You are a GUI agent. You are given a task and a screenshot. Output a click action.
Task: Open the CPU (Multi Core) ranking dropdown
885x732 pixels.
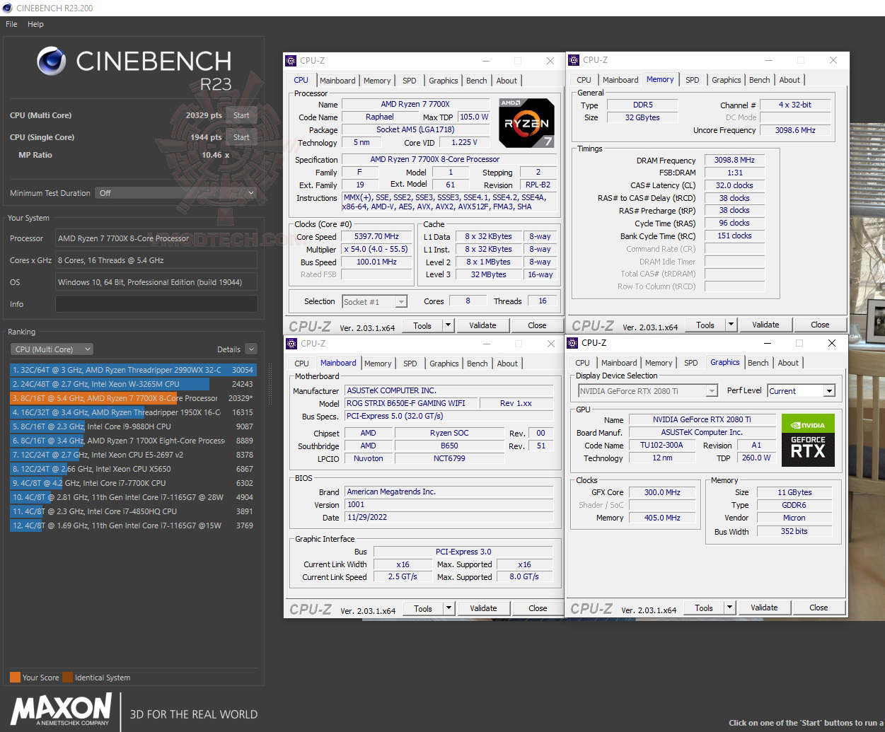tap(52, 349)
